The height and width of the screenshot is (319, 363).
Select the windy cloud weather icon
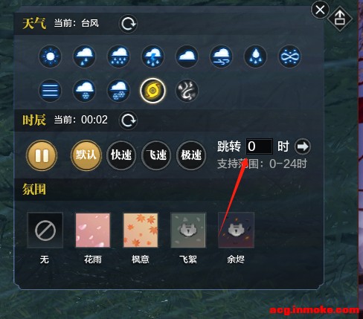[221, 57]
